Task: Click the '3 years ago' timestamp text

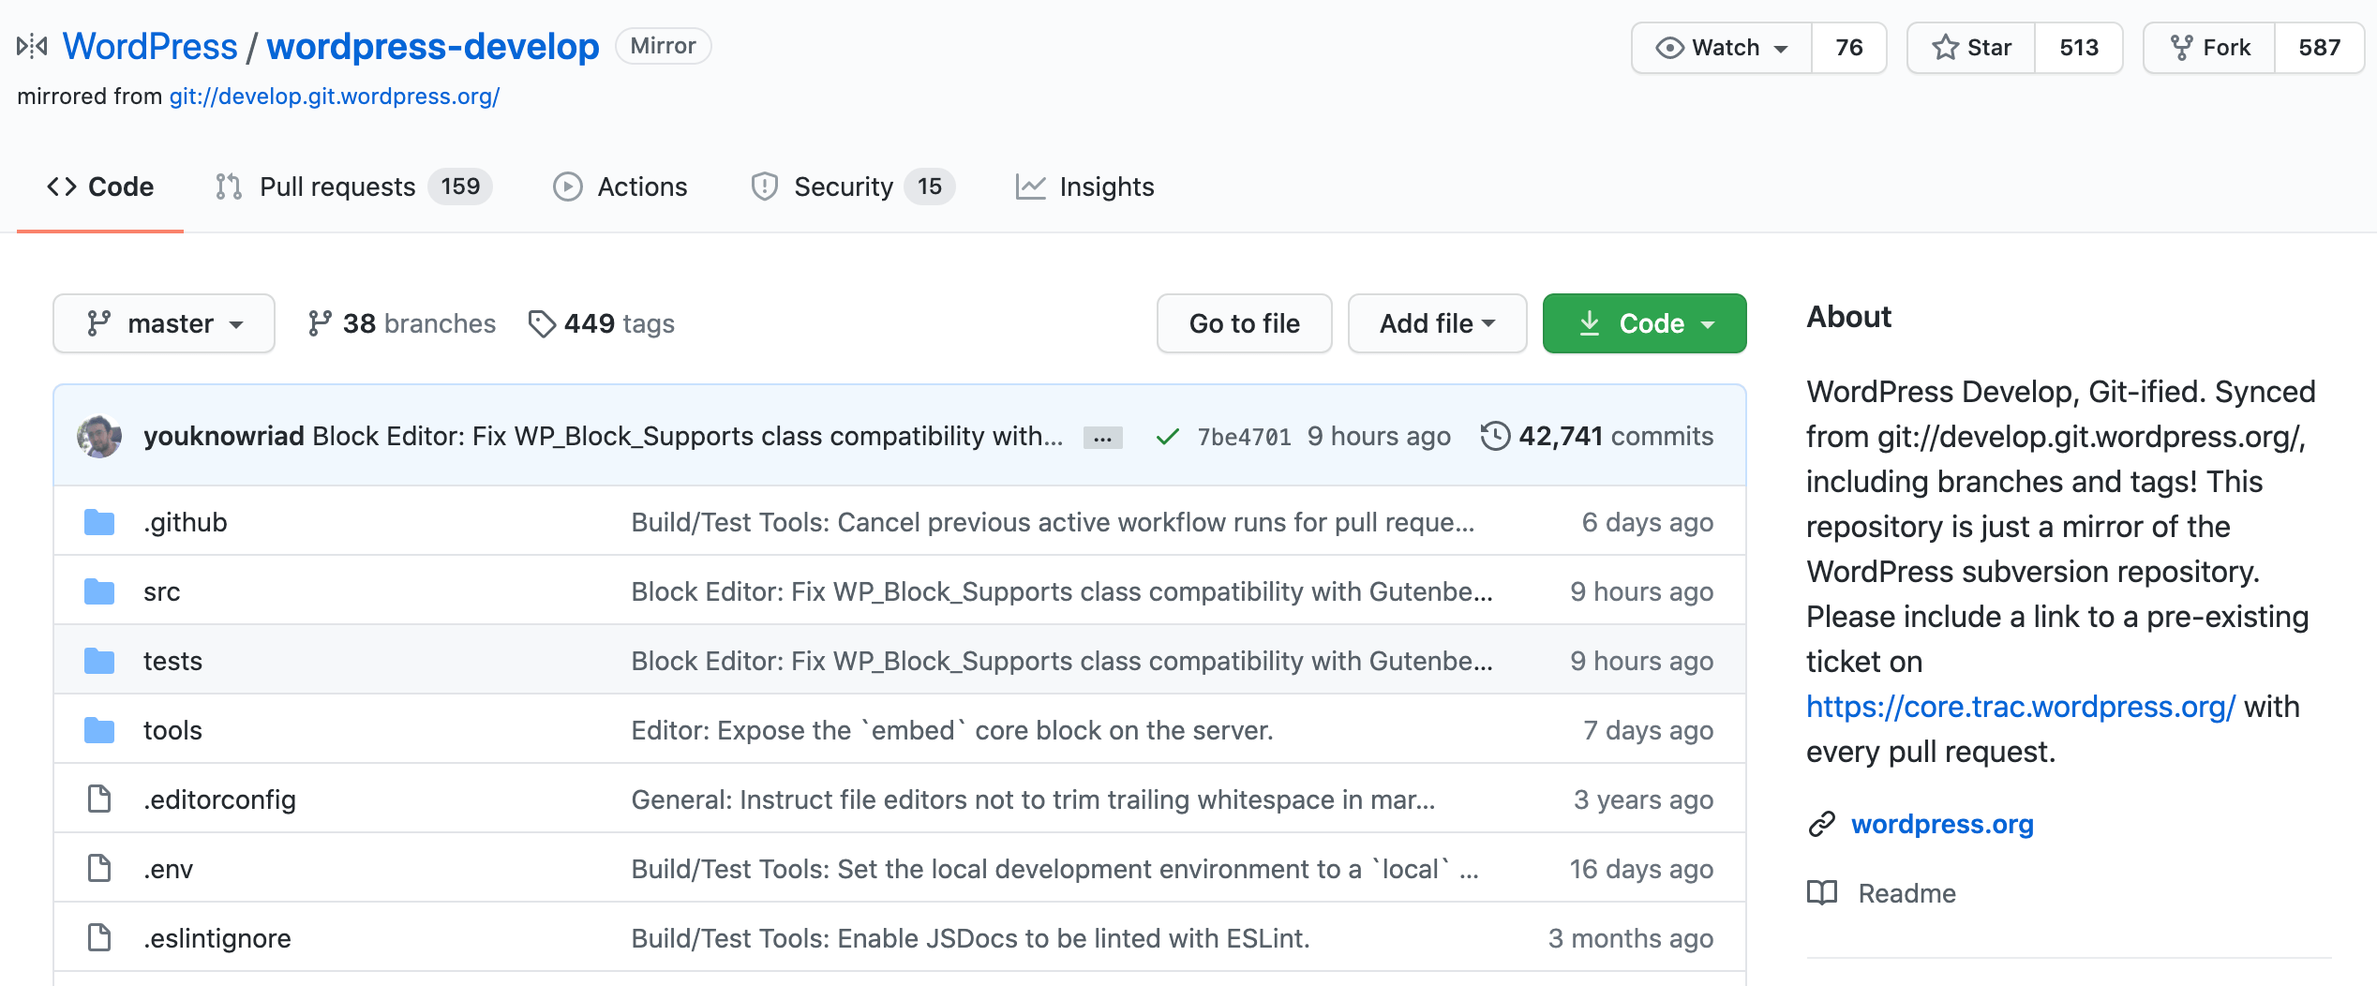Action: click(1643, 799)
